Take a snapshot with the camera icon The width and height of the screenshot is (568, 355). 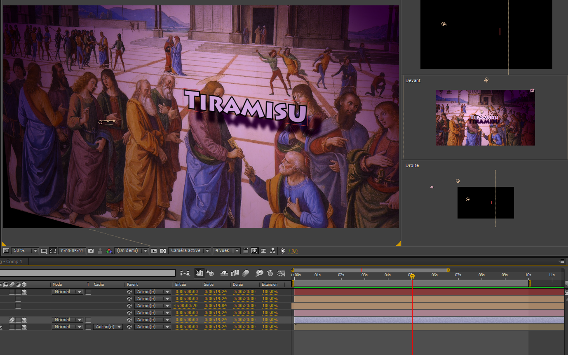[x=91, y=251]
